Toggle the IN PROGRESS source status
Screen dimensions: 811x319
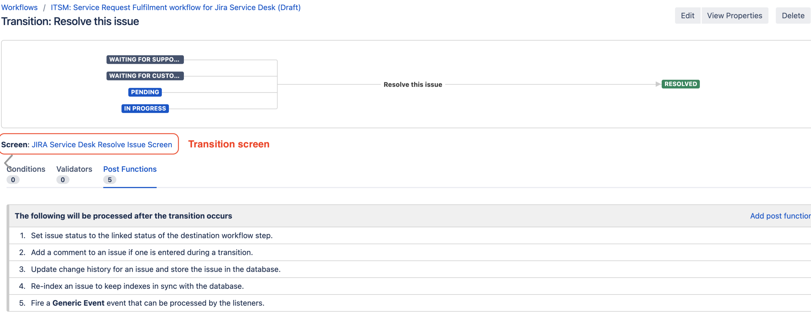[145, 108]
